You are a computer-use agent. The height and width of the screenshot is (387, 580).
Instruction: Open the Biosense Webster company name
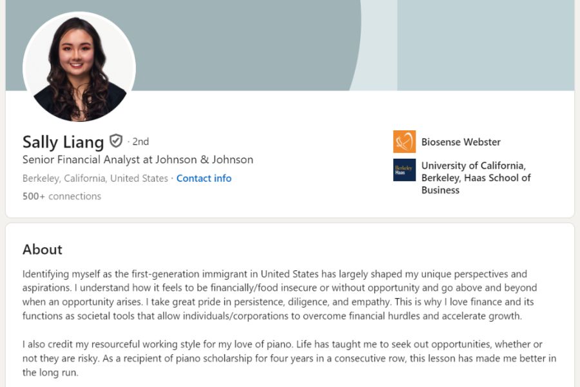coord(461,142)
